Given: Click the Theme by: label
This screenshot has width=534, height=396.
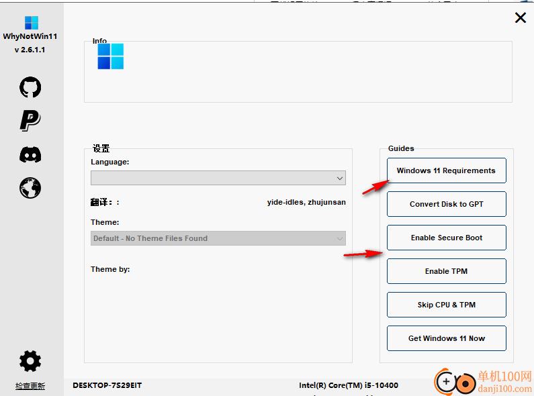Looking at the screenshot, I should pos(110,269).
